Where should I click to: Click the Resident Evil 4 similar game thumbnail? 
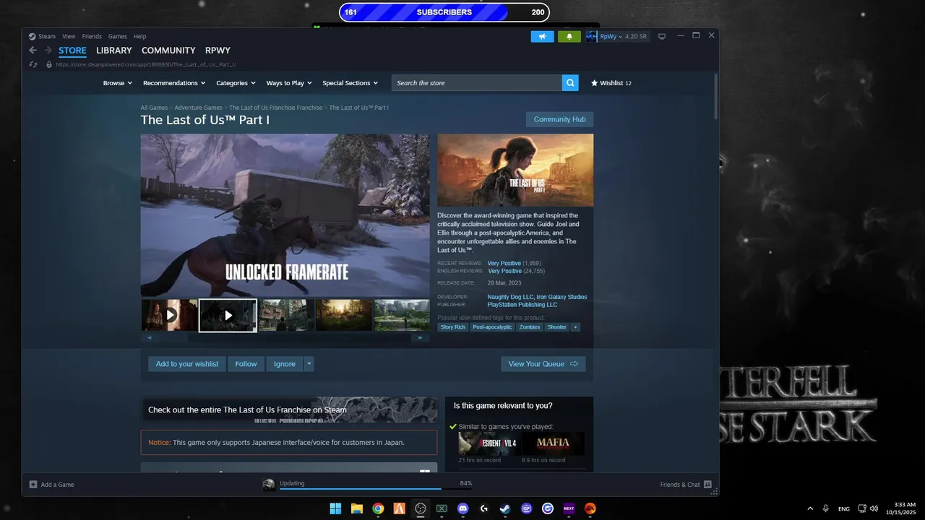[x=488, y=443]
